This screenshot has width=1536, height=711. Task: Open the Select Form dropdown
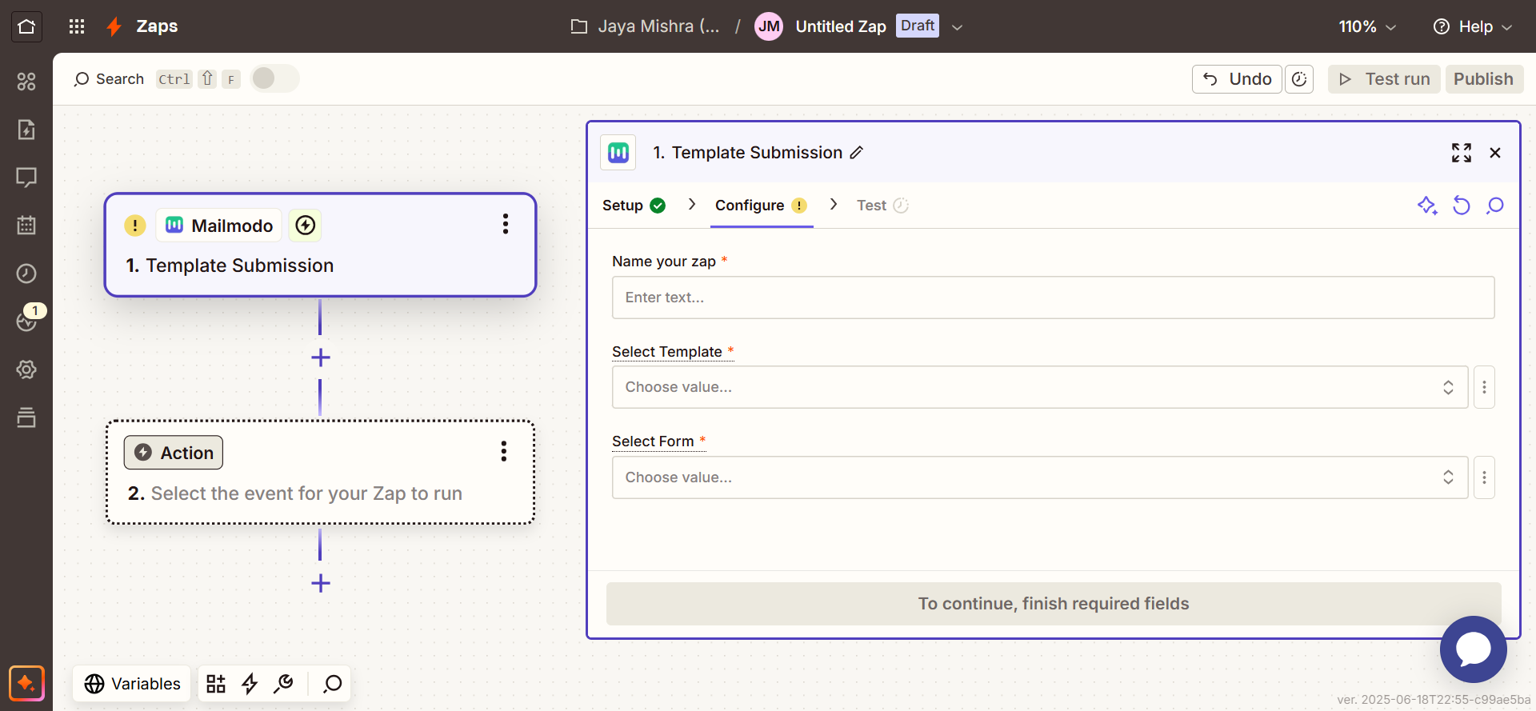coord(1040,477)
